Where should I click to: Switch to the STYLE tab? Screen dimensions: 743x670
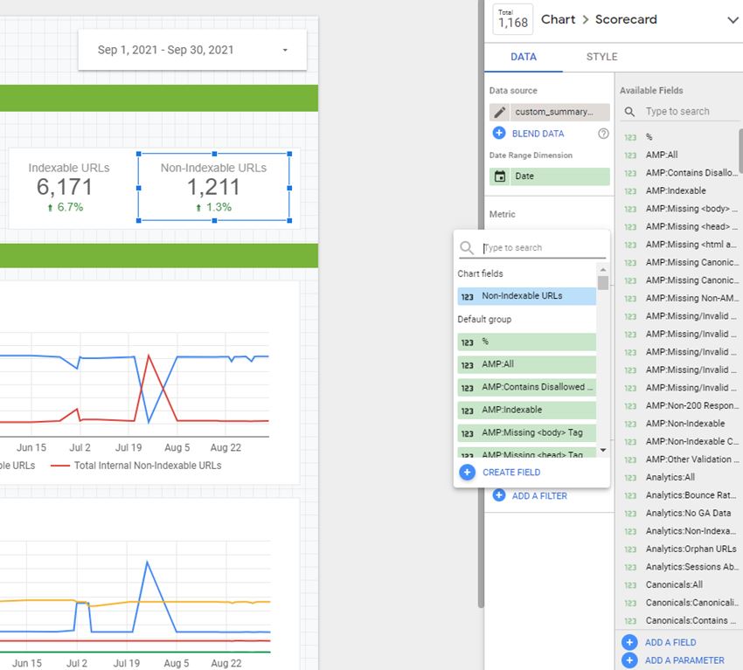(601, 57)
